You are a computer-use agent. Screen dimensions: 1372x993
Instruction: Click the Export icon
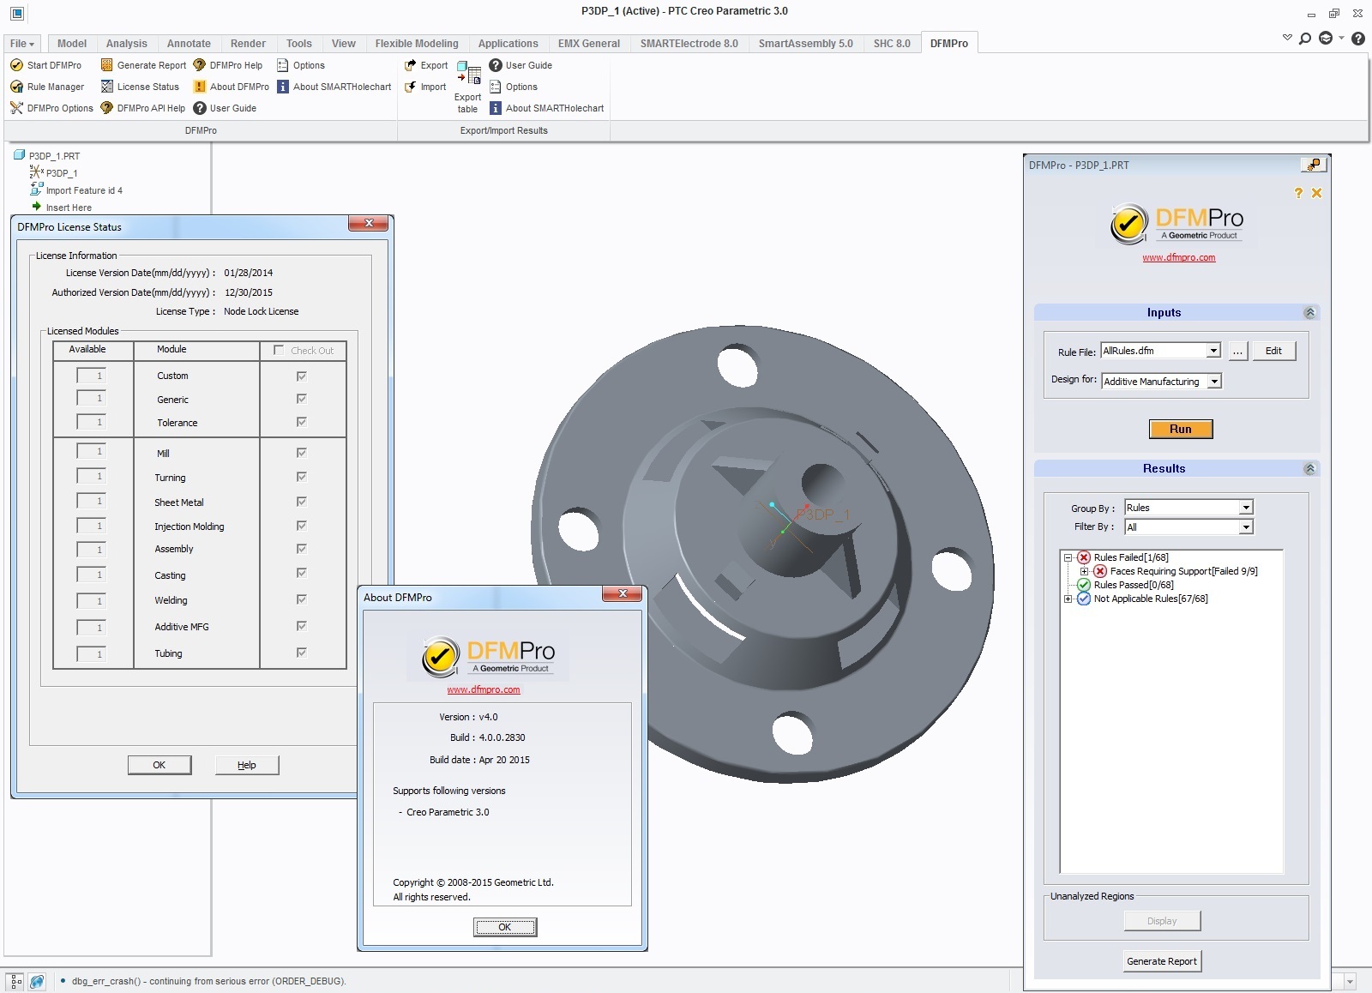tap(411, 65)
